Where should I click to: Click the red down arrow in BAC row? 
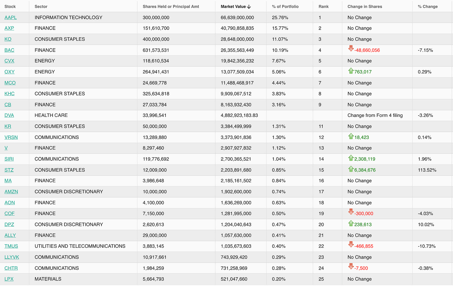(351, 48)
